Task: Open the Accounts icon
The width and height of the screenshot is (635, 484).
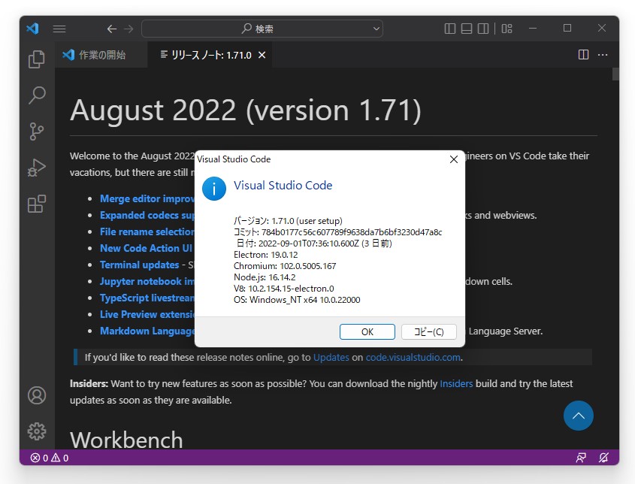Action: pos(36,395)
